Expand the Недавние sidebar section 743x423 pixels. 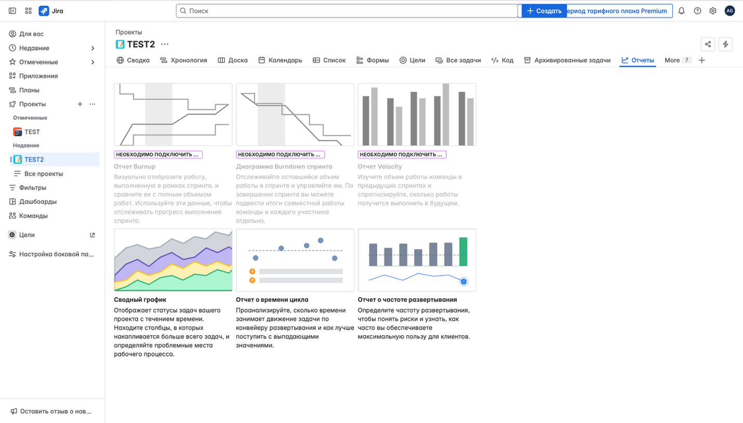tap(92, 48)
